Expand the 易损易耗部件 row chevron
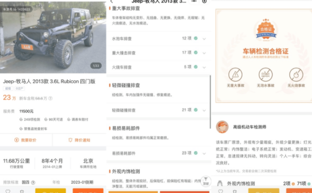This screenshot has width=312, height=193. point(204,153)
